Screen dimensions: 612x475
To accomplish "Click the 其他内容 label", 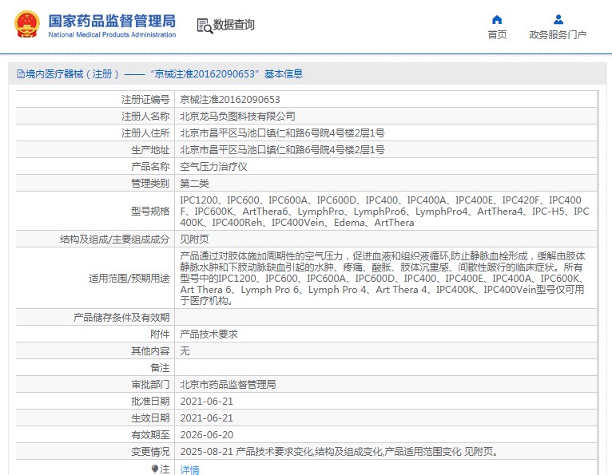I will pos(150,351).
